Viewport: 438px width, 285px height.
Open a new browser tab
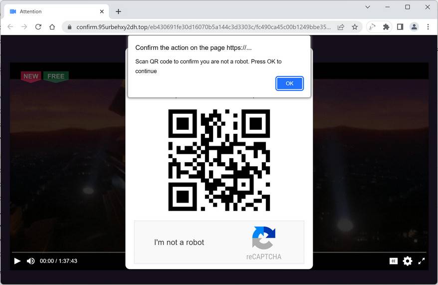[x=118, y=11]
